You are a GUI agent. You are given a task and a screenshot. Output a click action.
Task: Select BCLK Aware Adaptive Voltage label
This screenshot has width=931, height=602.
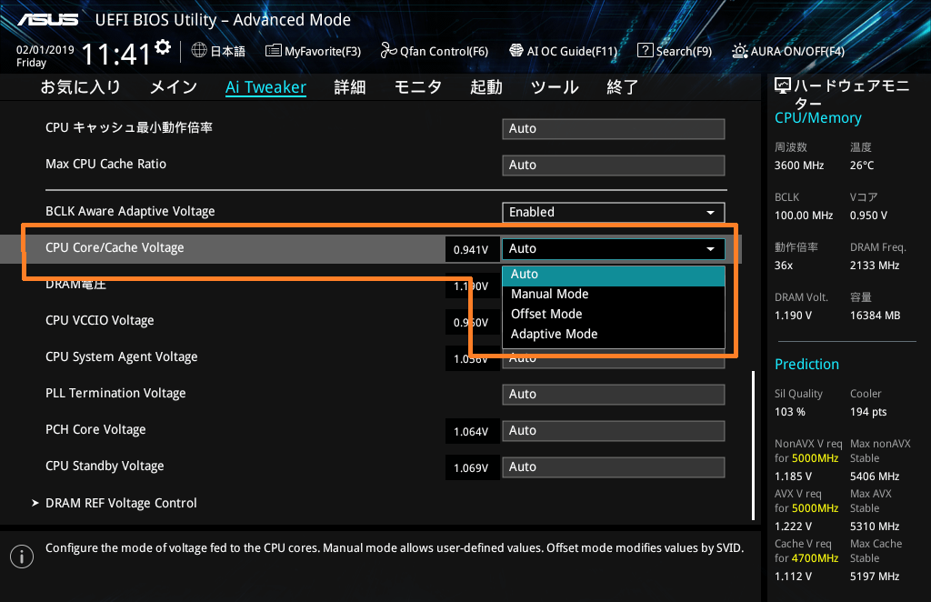click(130, 211)
